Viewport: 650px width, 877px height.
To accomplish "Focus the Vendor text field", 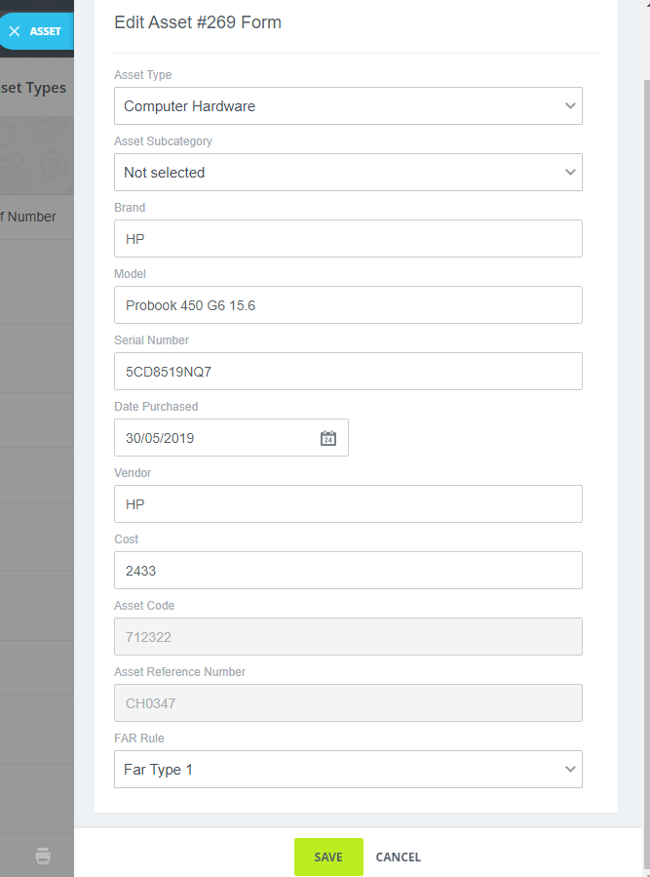I will [x=348, y=504].
